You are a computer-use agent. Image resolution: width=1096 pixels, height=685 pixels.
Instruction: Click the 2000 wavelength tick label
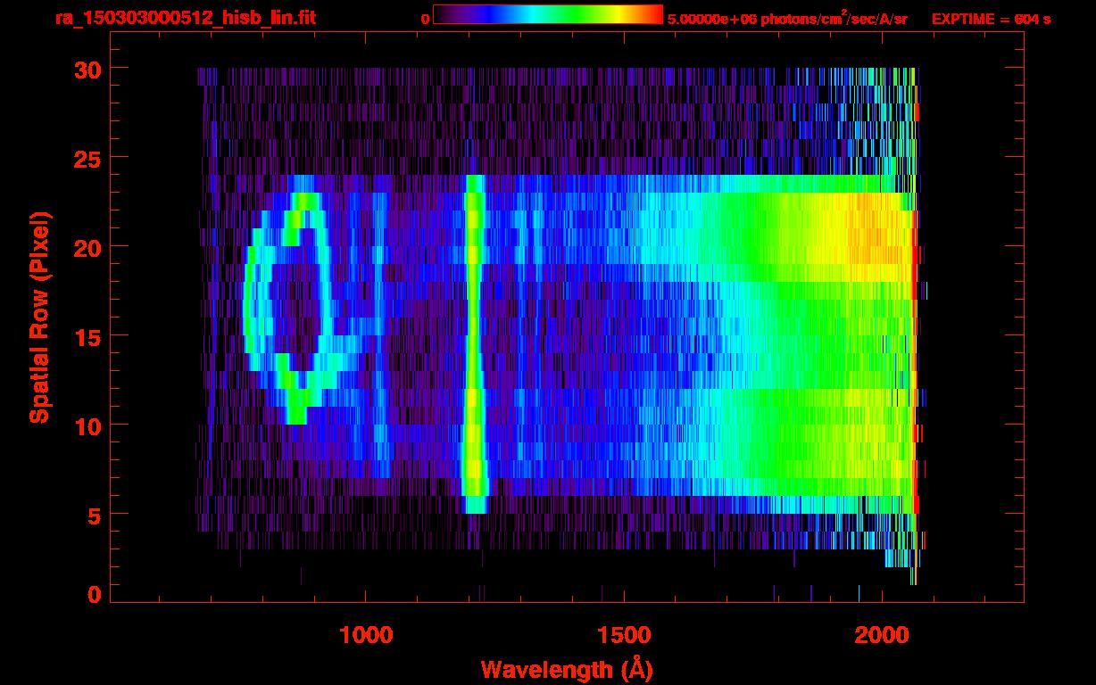(881, 635)
